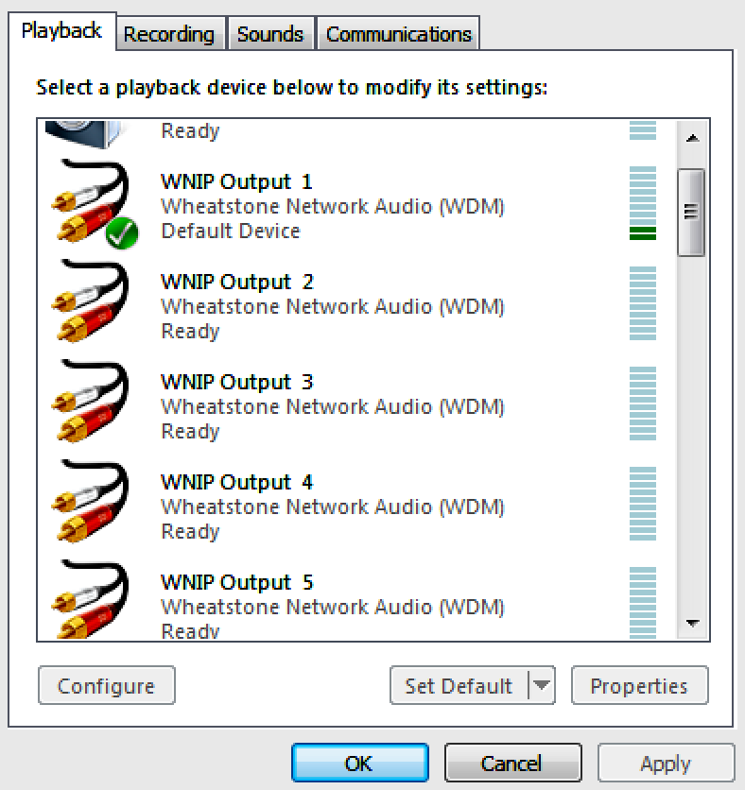Image resolution: width=745 pixels, height=790 pixels.
Task: Switch to the Playback tab
Action: [61, 31]
